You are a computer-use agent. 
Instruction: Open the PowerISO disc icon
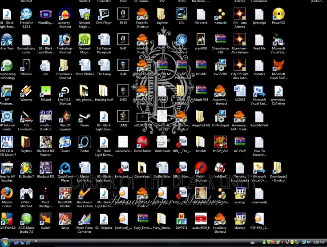pyautogui.click(x=279, y=14)
